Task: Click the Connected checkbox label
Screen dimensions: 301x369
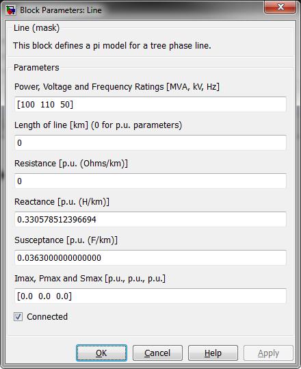Action: point(47,316)
